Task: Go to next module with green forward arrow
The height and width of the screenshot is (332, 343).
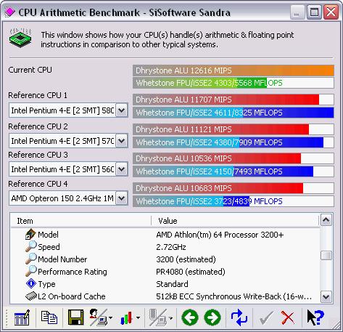Action: coord(212,317)
